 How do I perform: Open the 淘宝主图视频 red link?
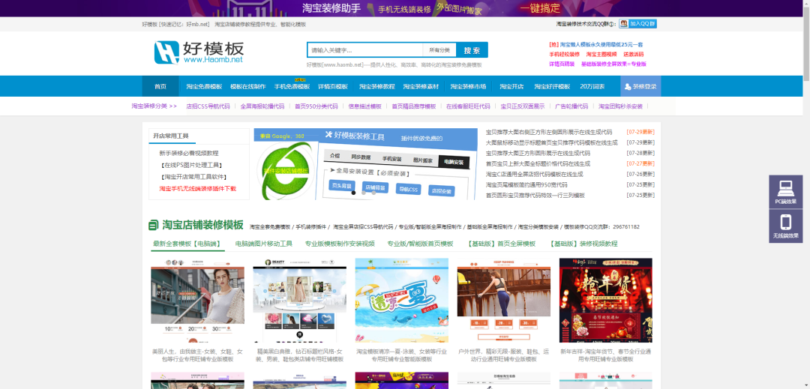pyautogui.click(x=601, y=54)
